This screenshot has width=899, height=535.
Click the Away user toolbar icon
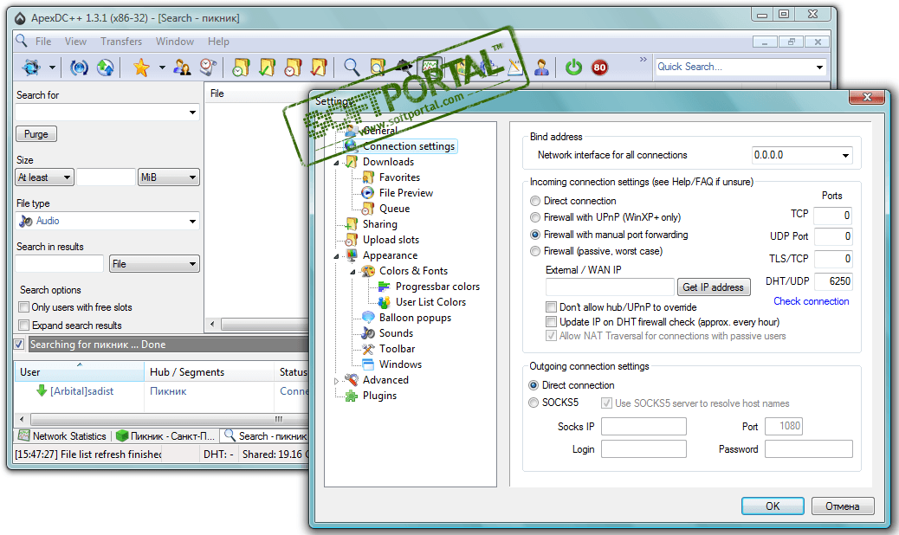541,68
